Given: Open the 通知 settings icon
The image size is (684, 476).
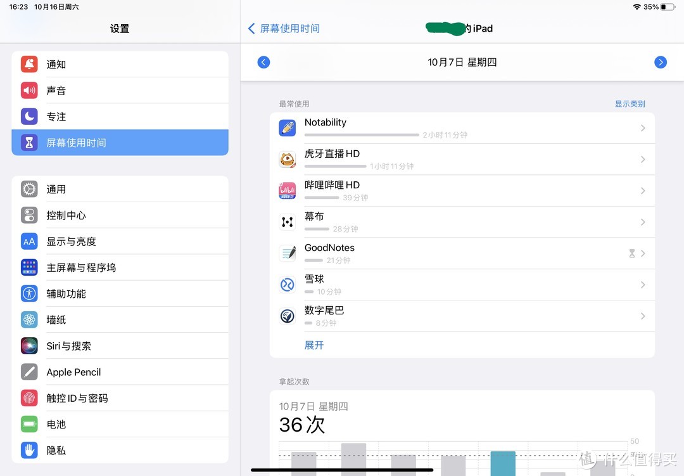Looking at the screenshot, I should [x=29, y=64].
